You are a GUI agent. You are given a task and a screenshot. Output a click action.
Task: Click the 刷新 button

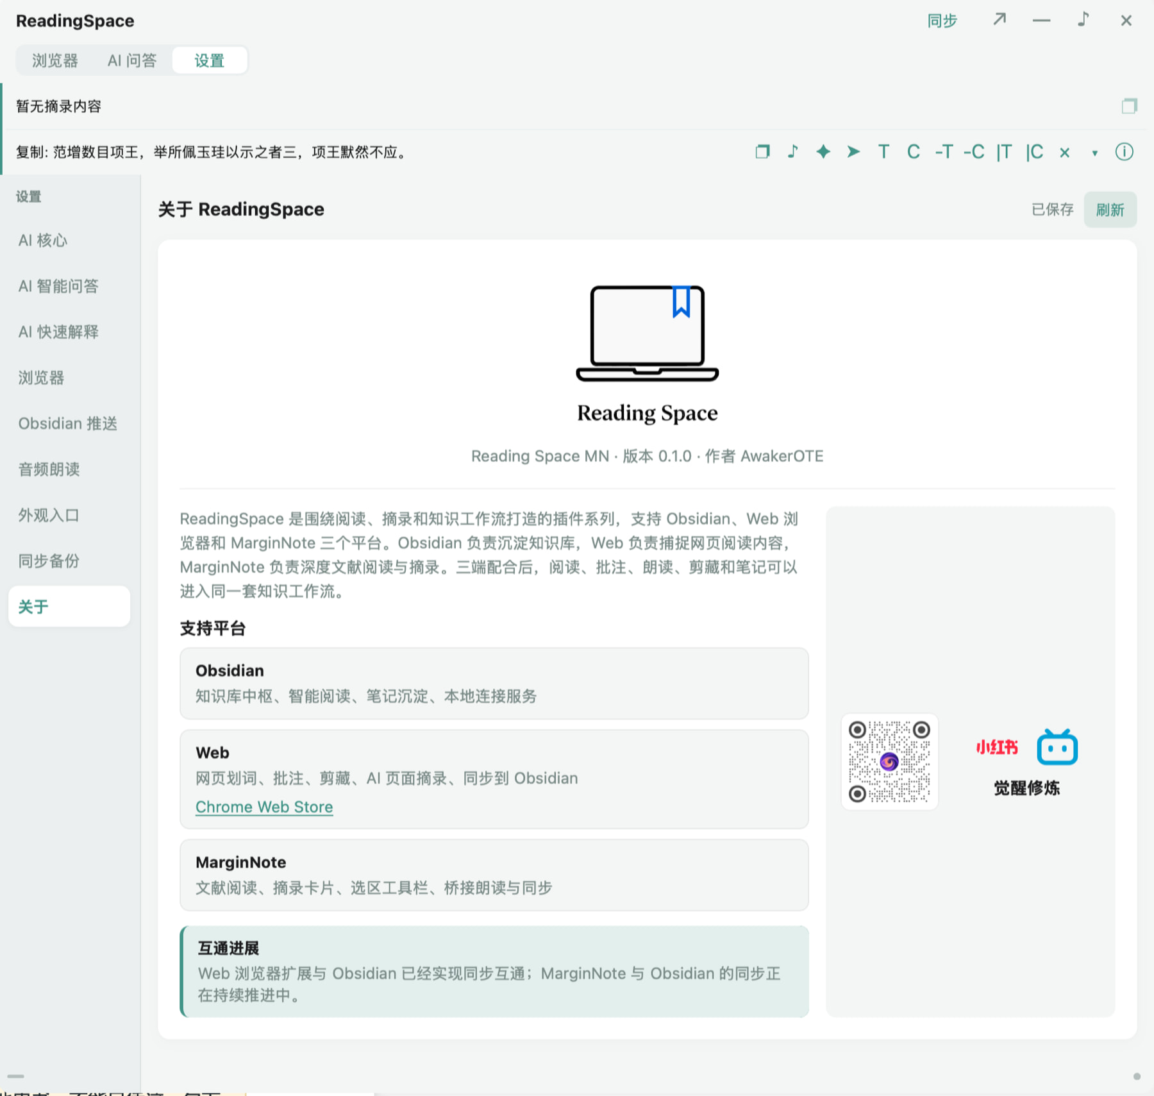pos(1110,210)
